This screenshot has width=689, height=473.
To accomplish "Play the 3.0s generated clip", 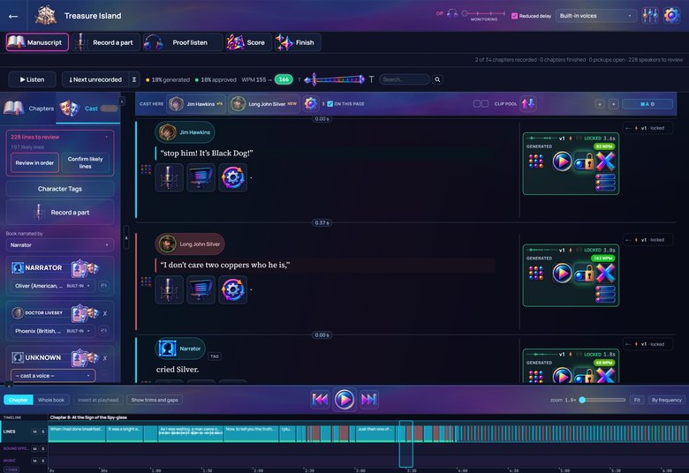I will pos(562,274).
